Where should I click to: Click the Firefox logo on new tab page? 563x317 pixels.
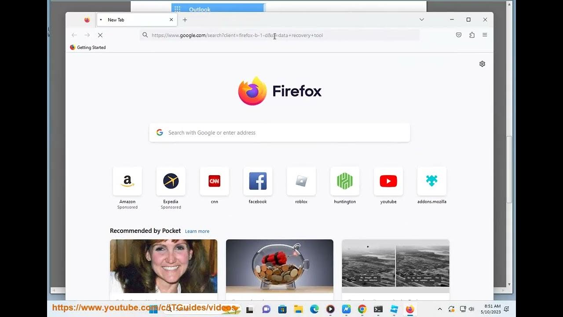coord(280,91)
